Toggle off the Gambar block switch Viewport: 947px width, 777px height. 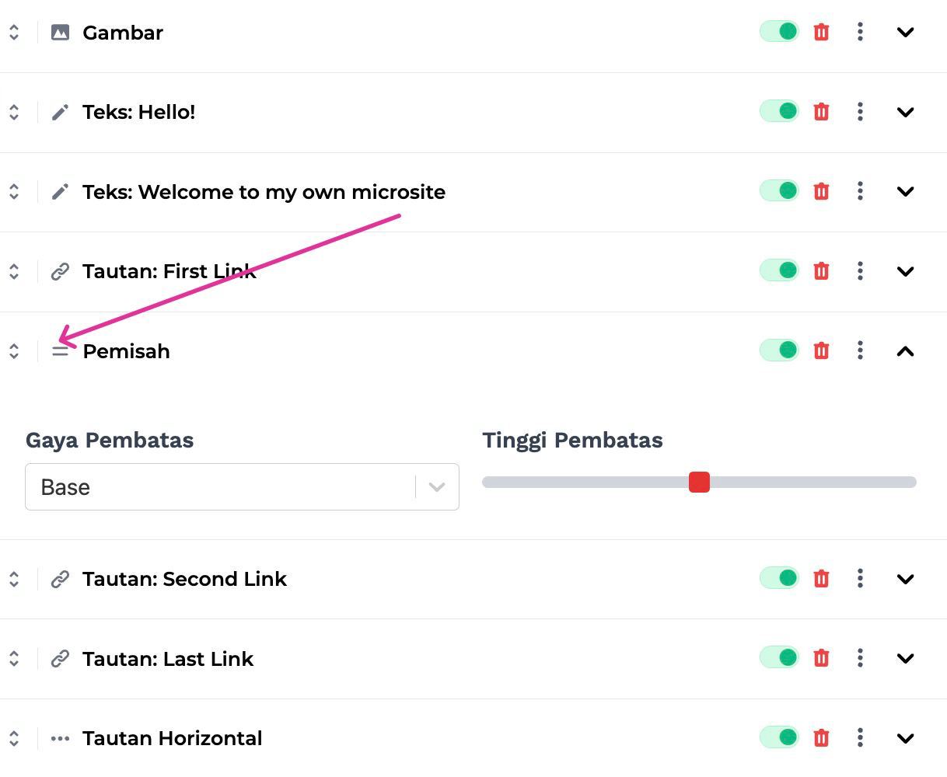[779, 31]
